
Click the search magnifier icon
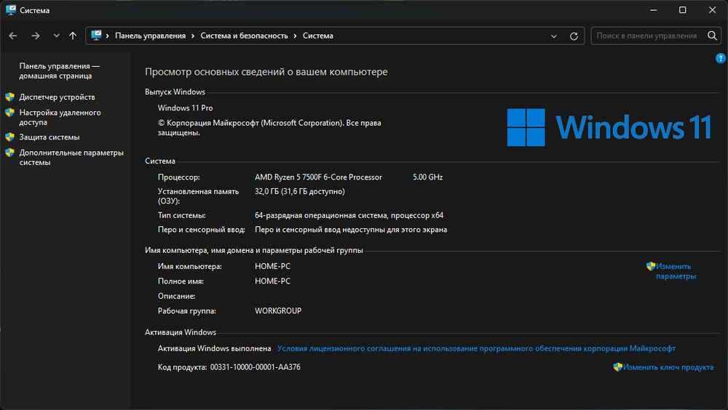pyautogui.click(x=712, y=36)
